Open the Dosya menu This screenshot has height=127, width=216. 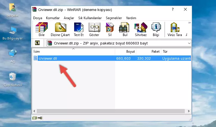click(x=38, y=18)
